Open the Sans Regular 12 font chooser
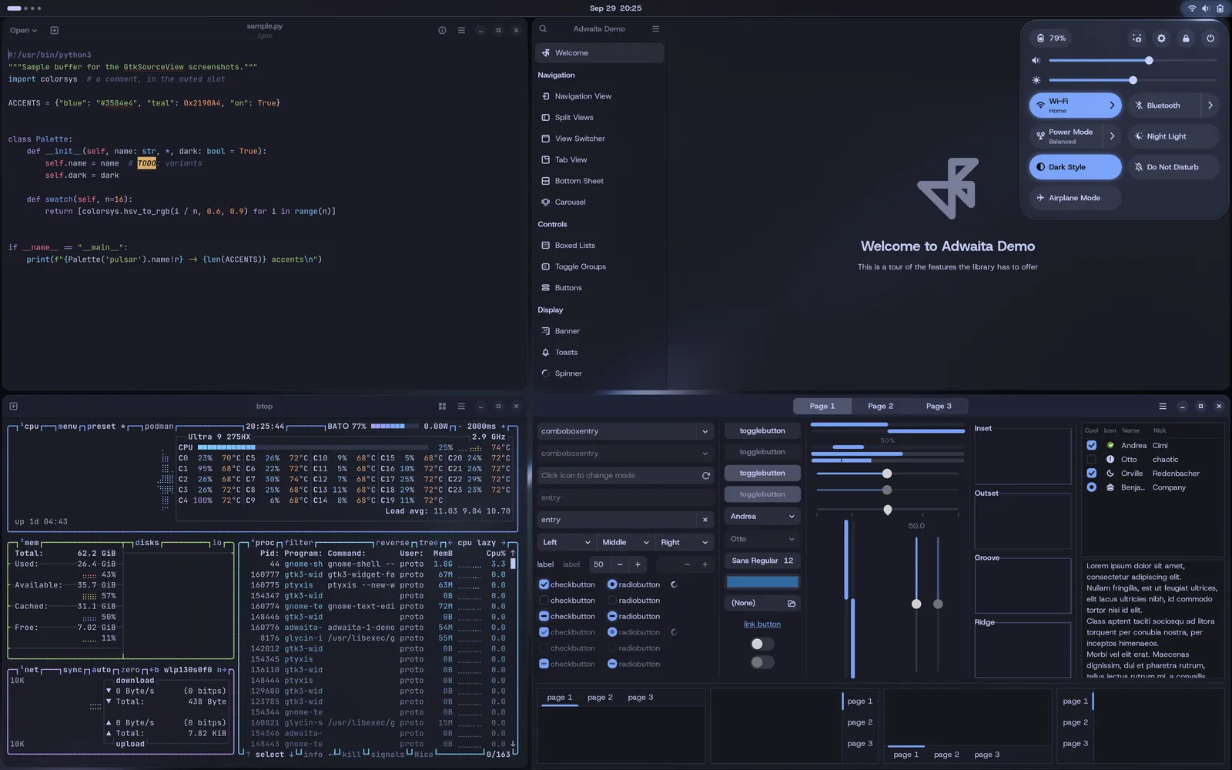Image resolution: width=1232 pixels, height=770 pixels. (762, 561)
